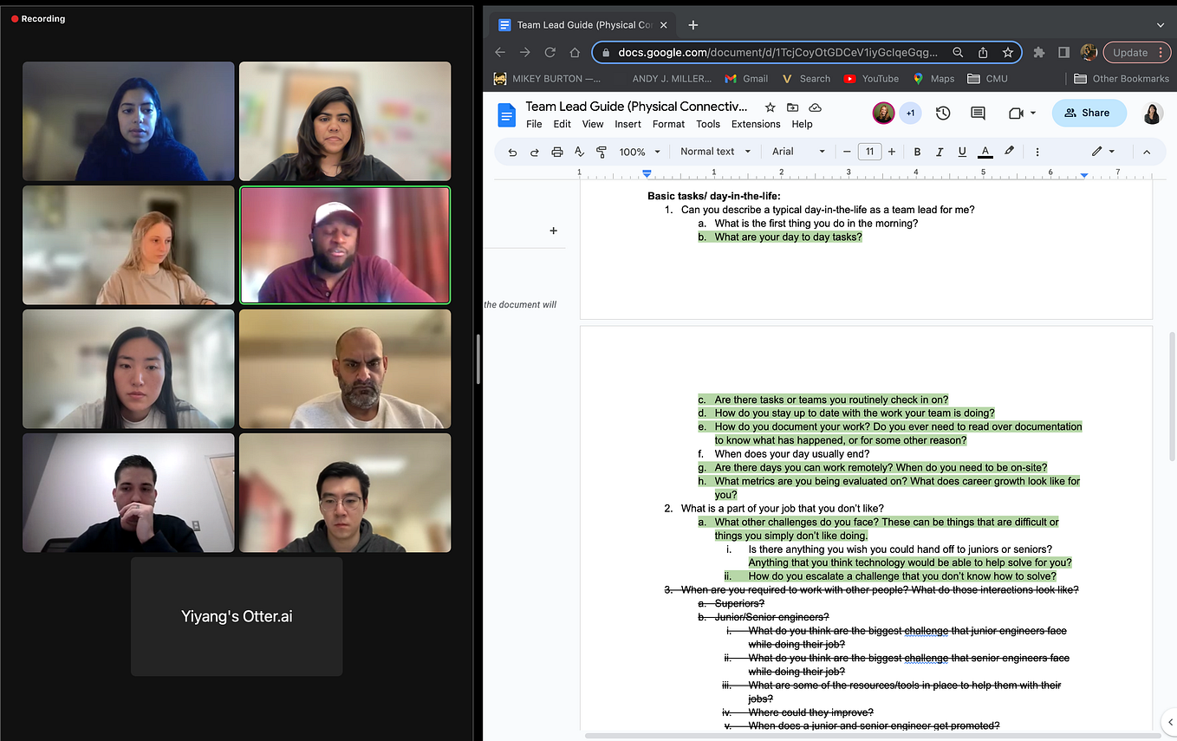
Task: Click the highlight color pen icon
Action: (x=1009, y=152)
